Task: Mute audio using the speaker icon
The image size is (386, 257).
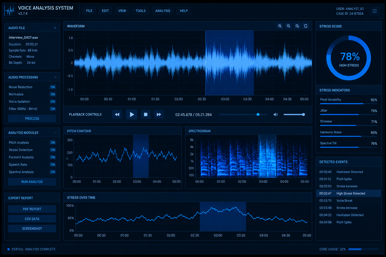Action: (276, 114)
